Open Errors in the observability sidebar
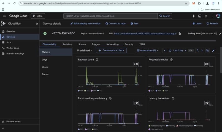Viewport: 222px width, 132px height. (56, 74)
